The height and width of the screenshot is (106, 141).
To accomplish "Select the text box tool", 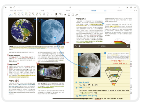I will (65, 15).
